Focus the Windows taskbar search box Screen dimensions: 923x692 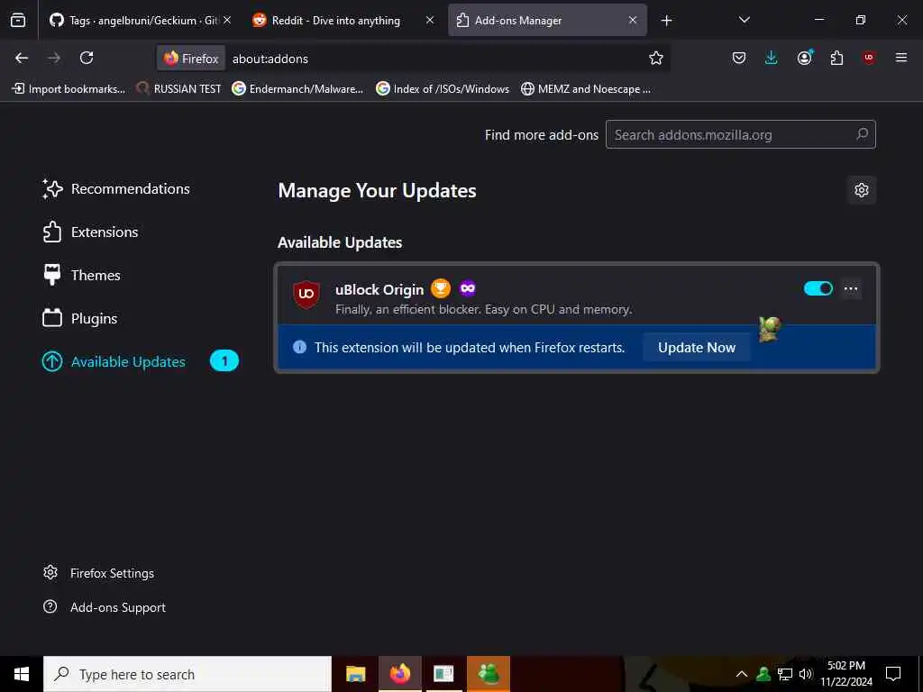click(187, 674)
